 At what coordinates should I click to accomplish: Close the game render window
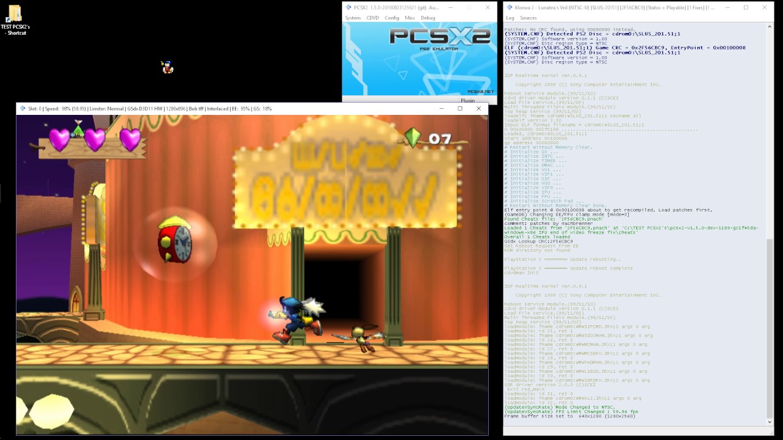478,109
